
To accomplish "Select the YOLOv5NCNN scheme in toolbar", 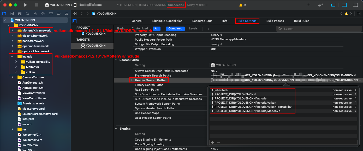I will 57,5.
